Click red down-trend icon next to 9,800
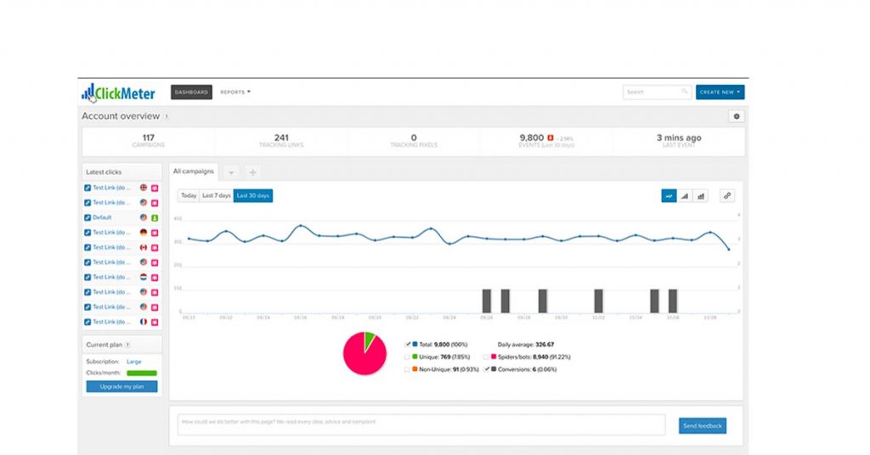The height and width of the screenshot is (455, 870). coord(551,138)
